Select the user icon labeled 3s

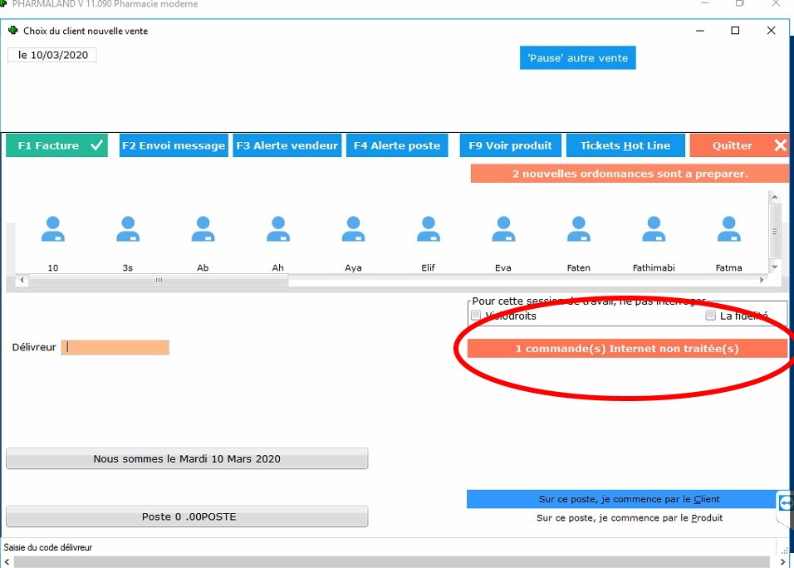coord(127,230)
